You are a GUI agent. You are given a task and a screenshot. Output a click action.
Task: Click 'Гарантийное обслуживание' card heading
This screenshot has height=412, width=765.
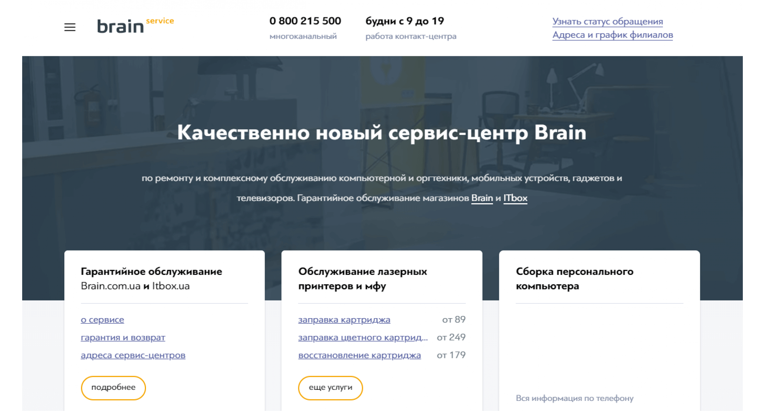152,272
